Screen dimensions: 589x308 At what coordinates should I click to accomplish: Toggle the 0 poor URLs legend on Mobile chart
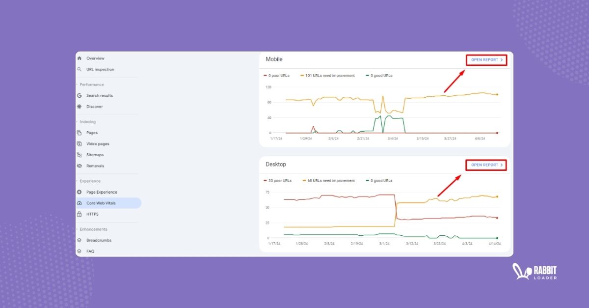(277, 76)
